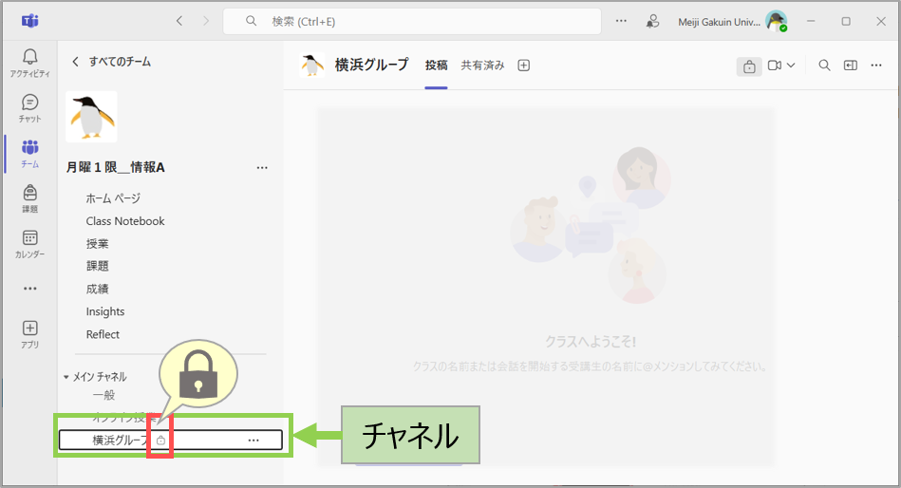Switch to the 共有済み tab

pos(482,66)
